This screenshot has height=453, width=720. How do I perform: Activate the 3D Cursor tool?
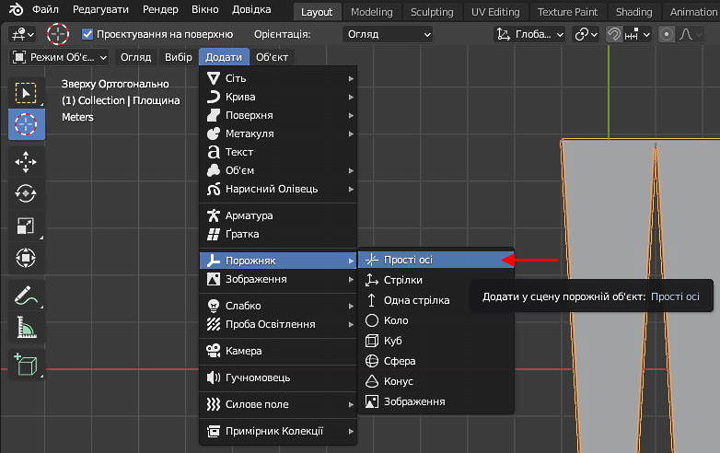26,124
